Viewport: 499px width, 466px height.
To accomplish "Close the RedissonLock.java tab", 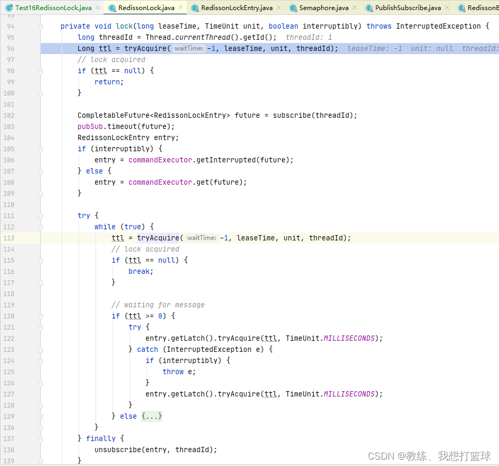I will click(182, 7).
